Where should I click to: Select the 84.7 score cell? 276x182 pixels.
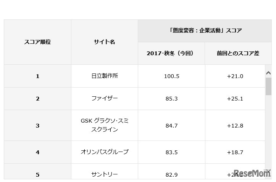coord(171,126)
